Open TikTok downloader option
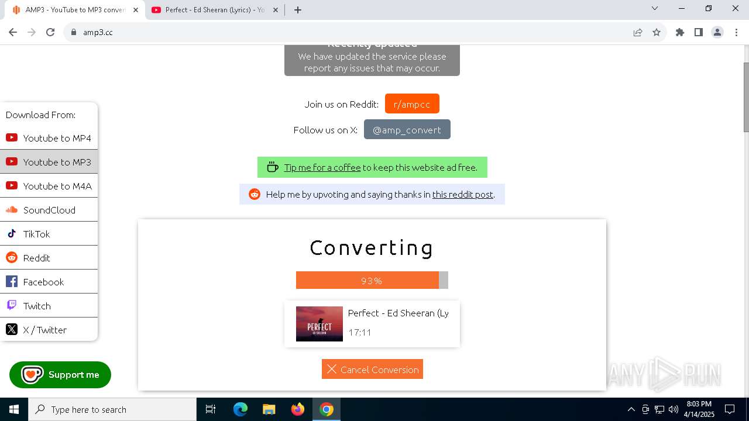 (49, 234)
